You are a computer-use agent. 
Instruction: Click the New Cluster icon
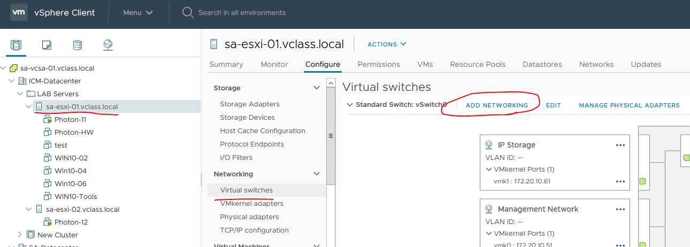point(31,235)
